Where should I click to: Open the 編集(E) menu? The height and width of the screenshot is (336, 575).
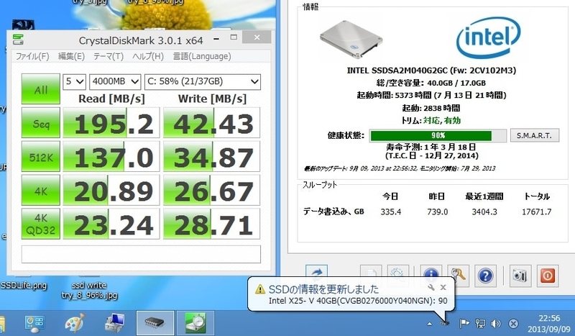coord(71,56)
